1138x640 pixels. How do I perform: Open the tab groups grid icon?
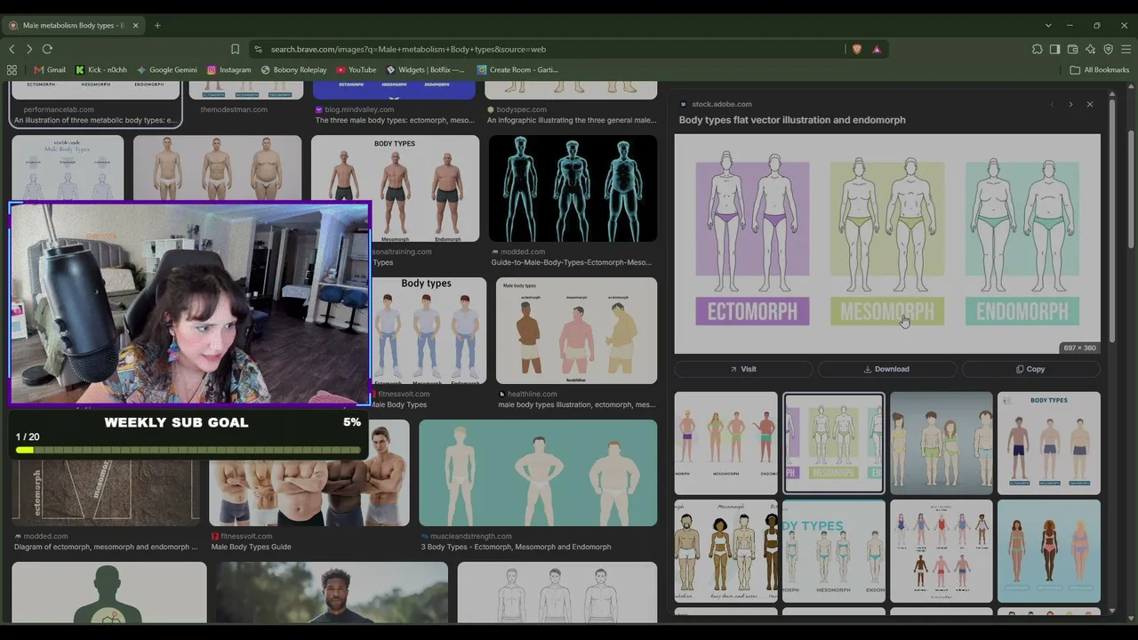click(12, 69)
